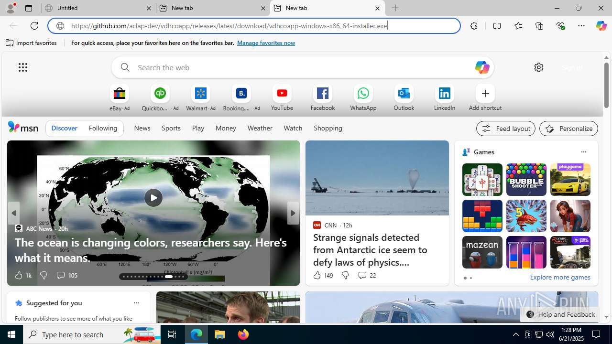Open Suggested for you options ellipsis
Image resolution: width=612 pixels, height=344 pixels.
tap(136, 303)
